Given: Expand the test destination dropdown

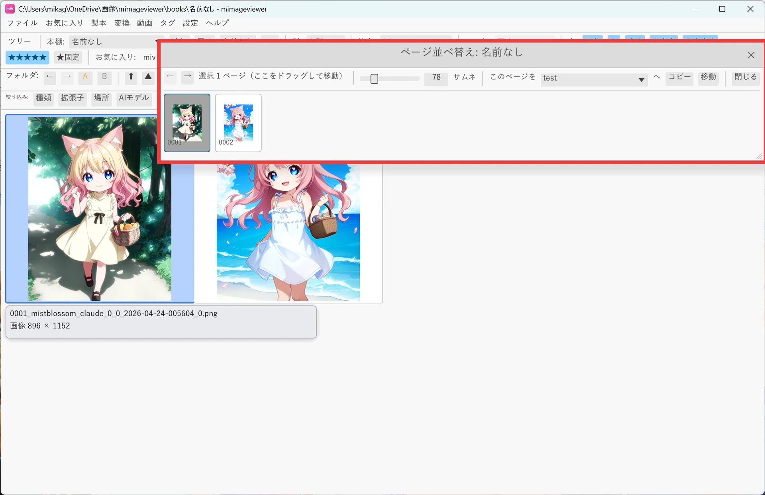Looking at the screenshot, I should tap(594, 79).
